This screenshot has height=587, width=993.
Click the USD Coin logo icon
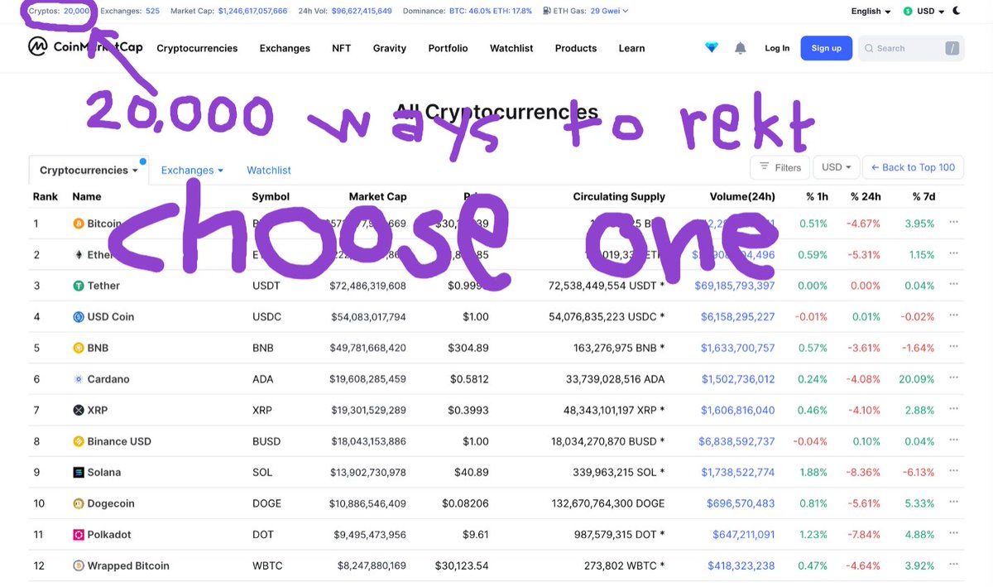tap(79, 317)
